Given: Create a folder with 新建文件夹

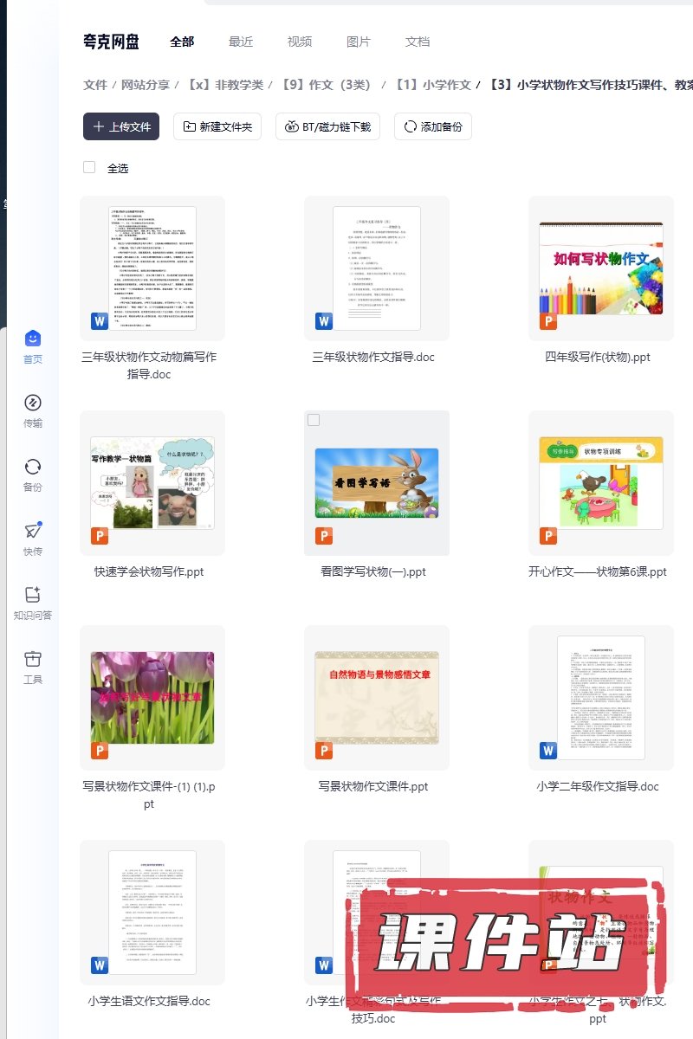Looking at the screenshot, I should (x=217, y=126).
